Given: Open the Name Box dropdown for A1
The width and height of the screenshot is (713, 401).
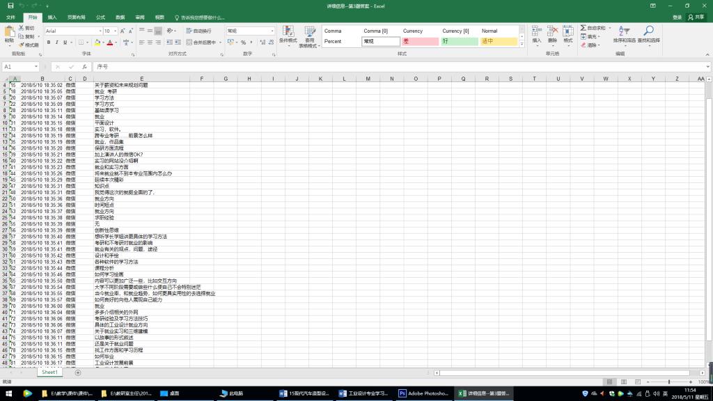Looking at the screenshot, I should pos(36,67).
